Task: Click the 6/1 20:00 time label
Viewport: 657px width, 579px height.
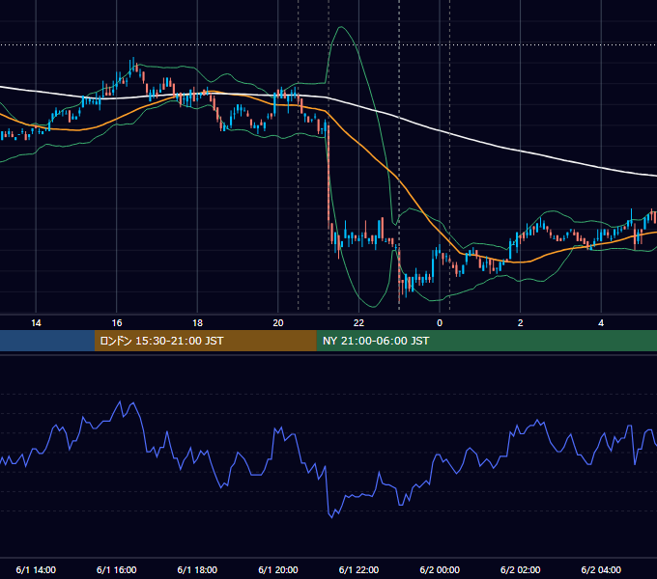Action: [278, 569]
